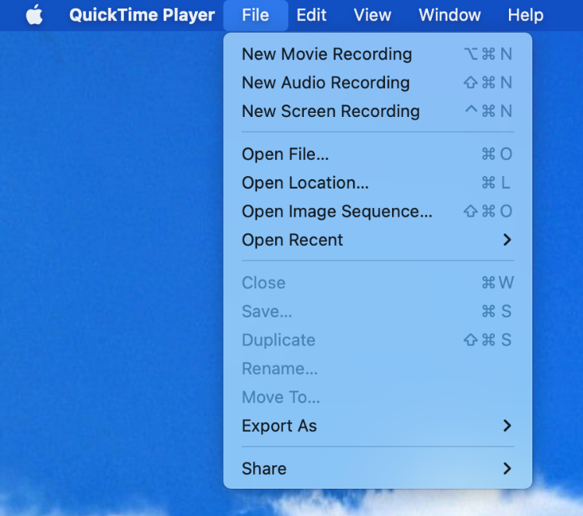
Task: Click the greyed Rename… menu item
Action: coord(377,369)
